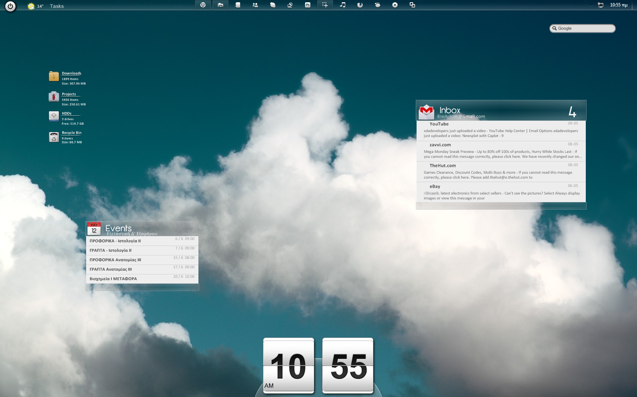This screenshot has height=397, width=637.
Task: Open the TheHut.com email
Action: coord(501,173)
